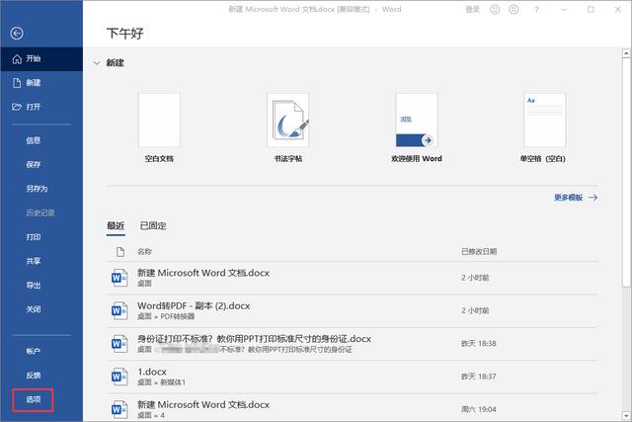Click the file icon in the list header
The image size is (632, 422).
click(x=120, y=252)
